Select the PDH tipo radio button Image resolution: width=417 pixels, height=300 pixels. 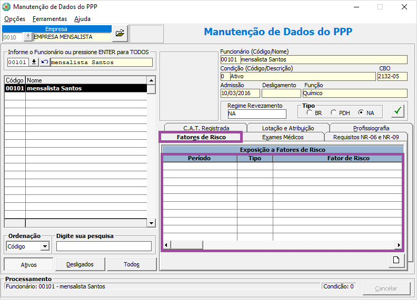click(333, 112)
